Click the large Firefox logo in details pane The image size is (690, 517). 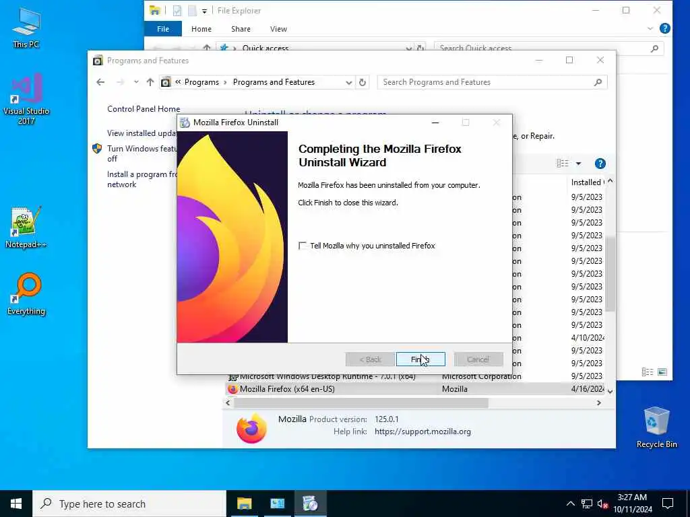(x=252, y=427)
